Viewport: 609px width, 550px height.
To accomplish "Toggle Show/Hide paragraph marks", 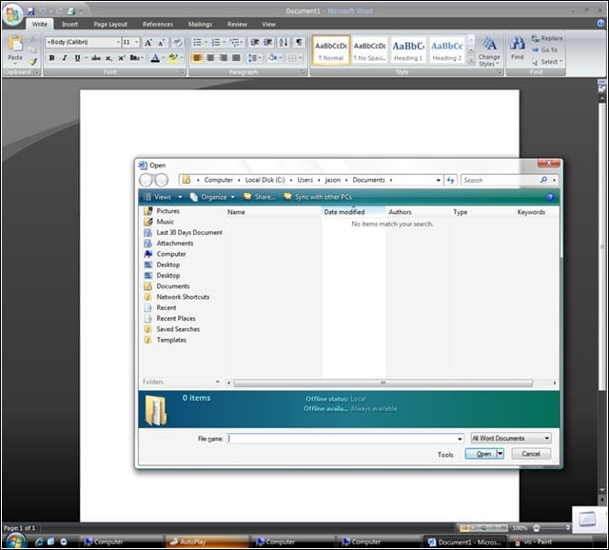I will (x=299, y=42).
